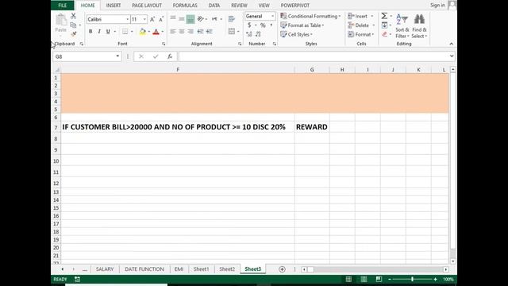Image resolution: width=508 pixels, height=286 pixels.
Task: Expand the formula bar chevron
Action: click(452, 56)
